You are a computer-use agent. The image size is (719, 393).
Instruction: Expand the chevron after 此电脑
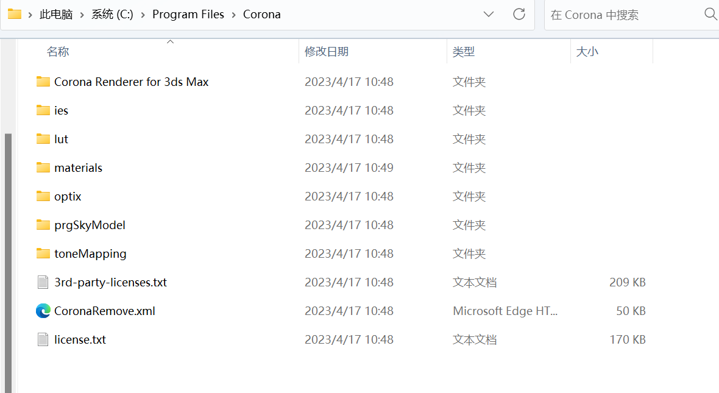click(82, 15)
